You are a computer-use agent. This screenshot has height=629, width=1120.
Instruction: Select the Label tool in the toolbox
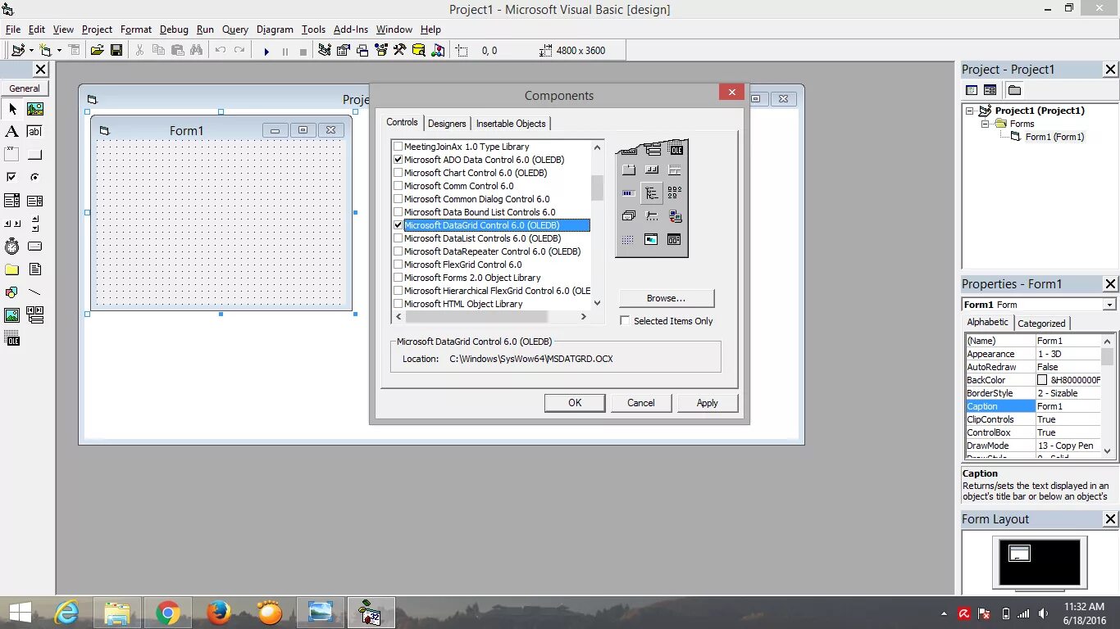11,132
